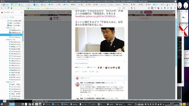Open Firefox home page icon
Viewport: 189px width, 106px height.
coord(12,8)
